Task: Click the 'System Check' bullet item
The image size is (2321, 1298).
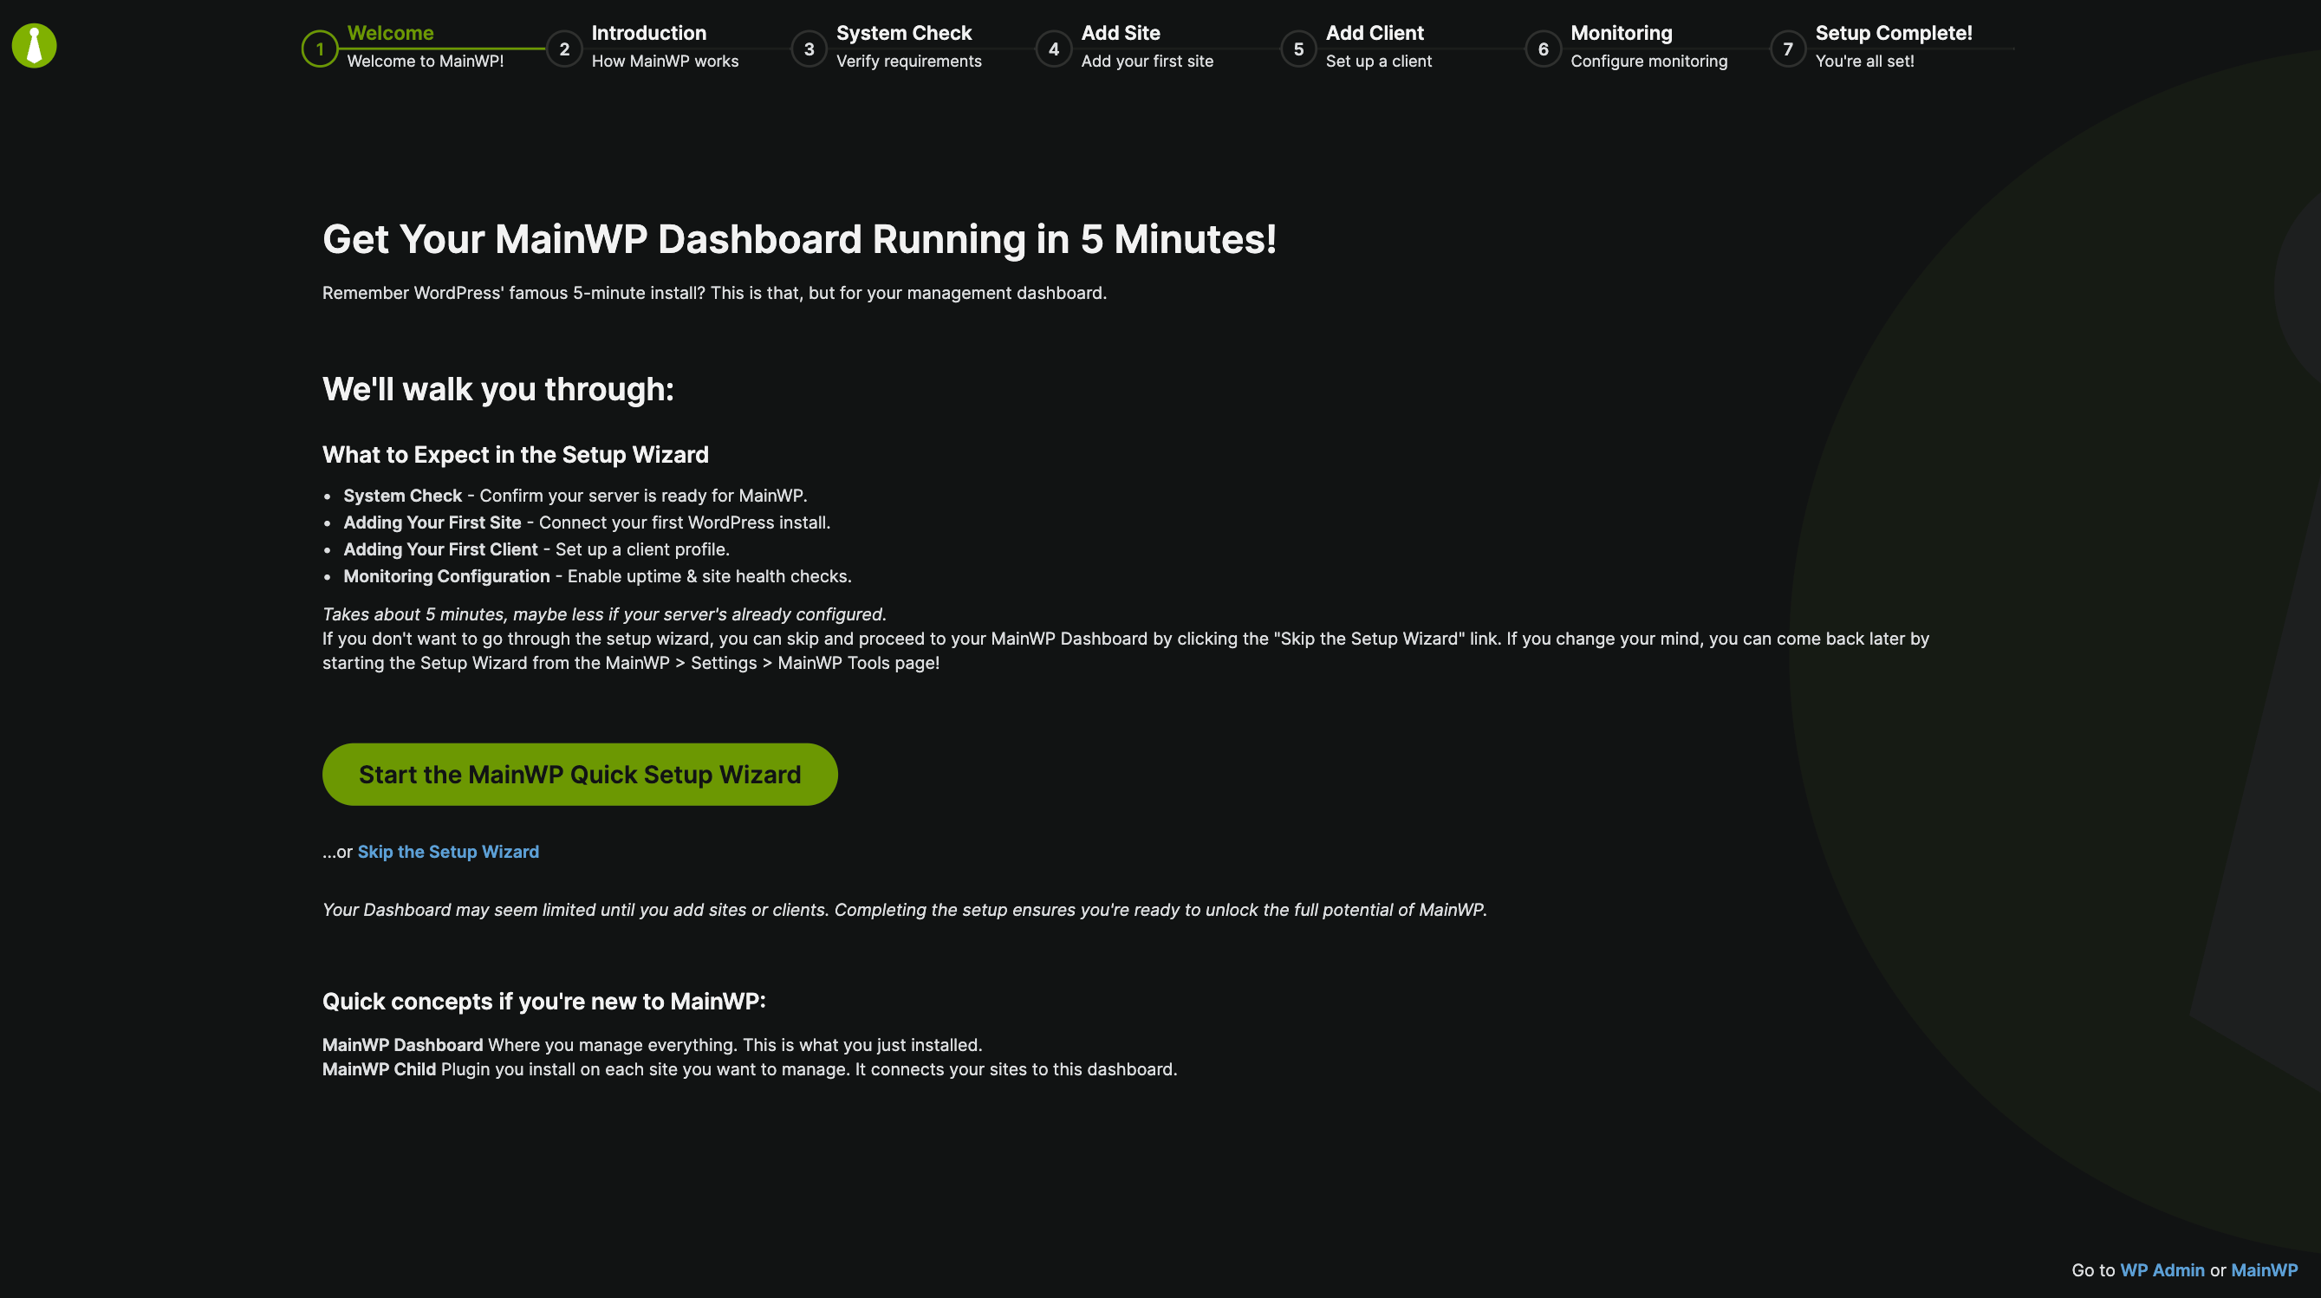Action: point(575,496)
